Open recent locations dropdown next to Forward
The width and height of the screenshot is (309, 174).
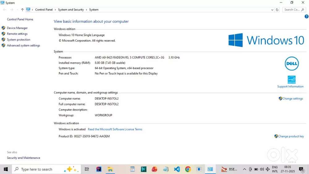click(17, 10)
